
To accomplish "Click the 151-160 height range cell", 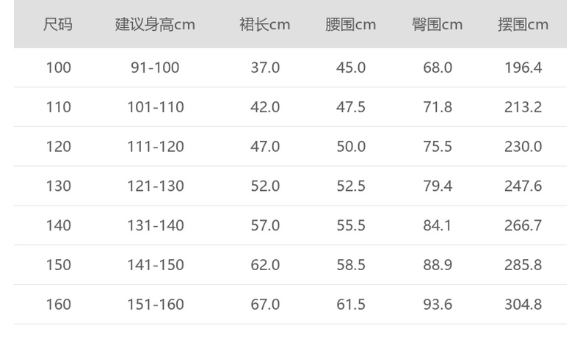I will coord(155,304).
